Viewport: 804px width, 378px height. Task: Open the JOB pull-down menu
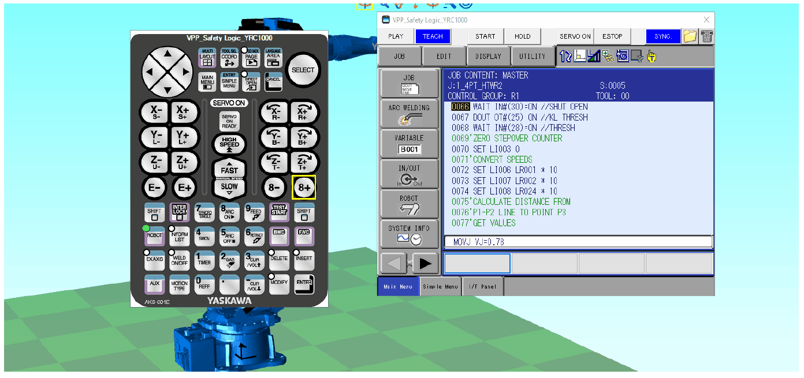[399, 57]
